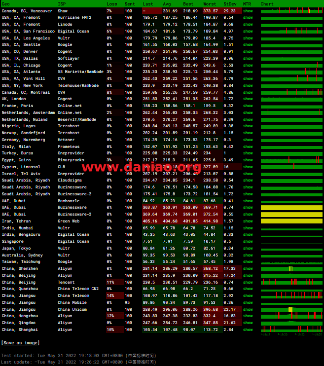
Task: Show MTR for China, Beijing Tencent
Action: coord(248,283)
